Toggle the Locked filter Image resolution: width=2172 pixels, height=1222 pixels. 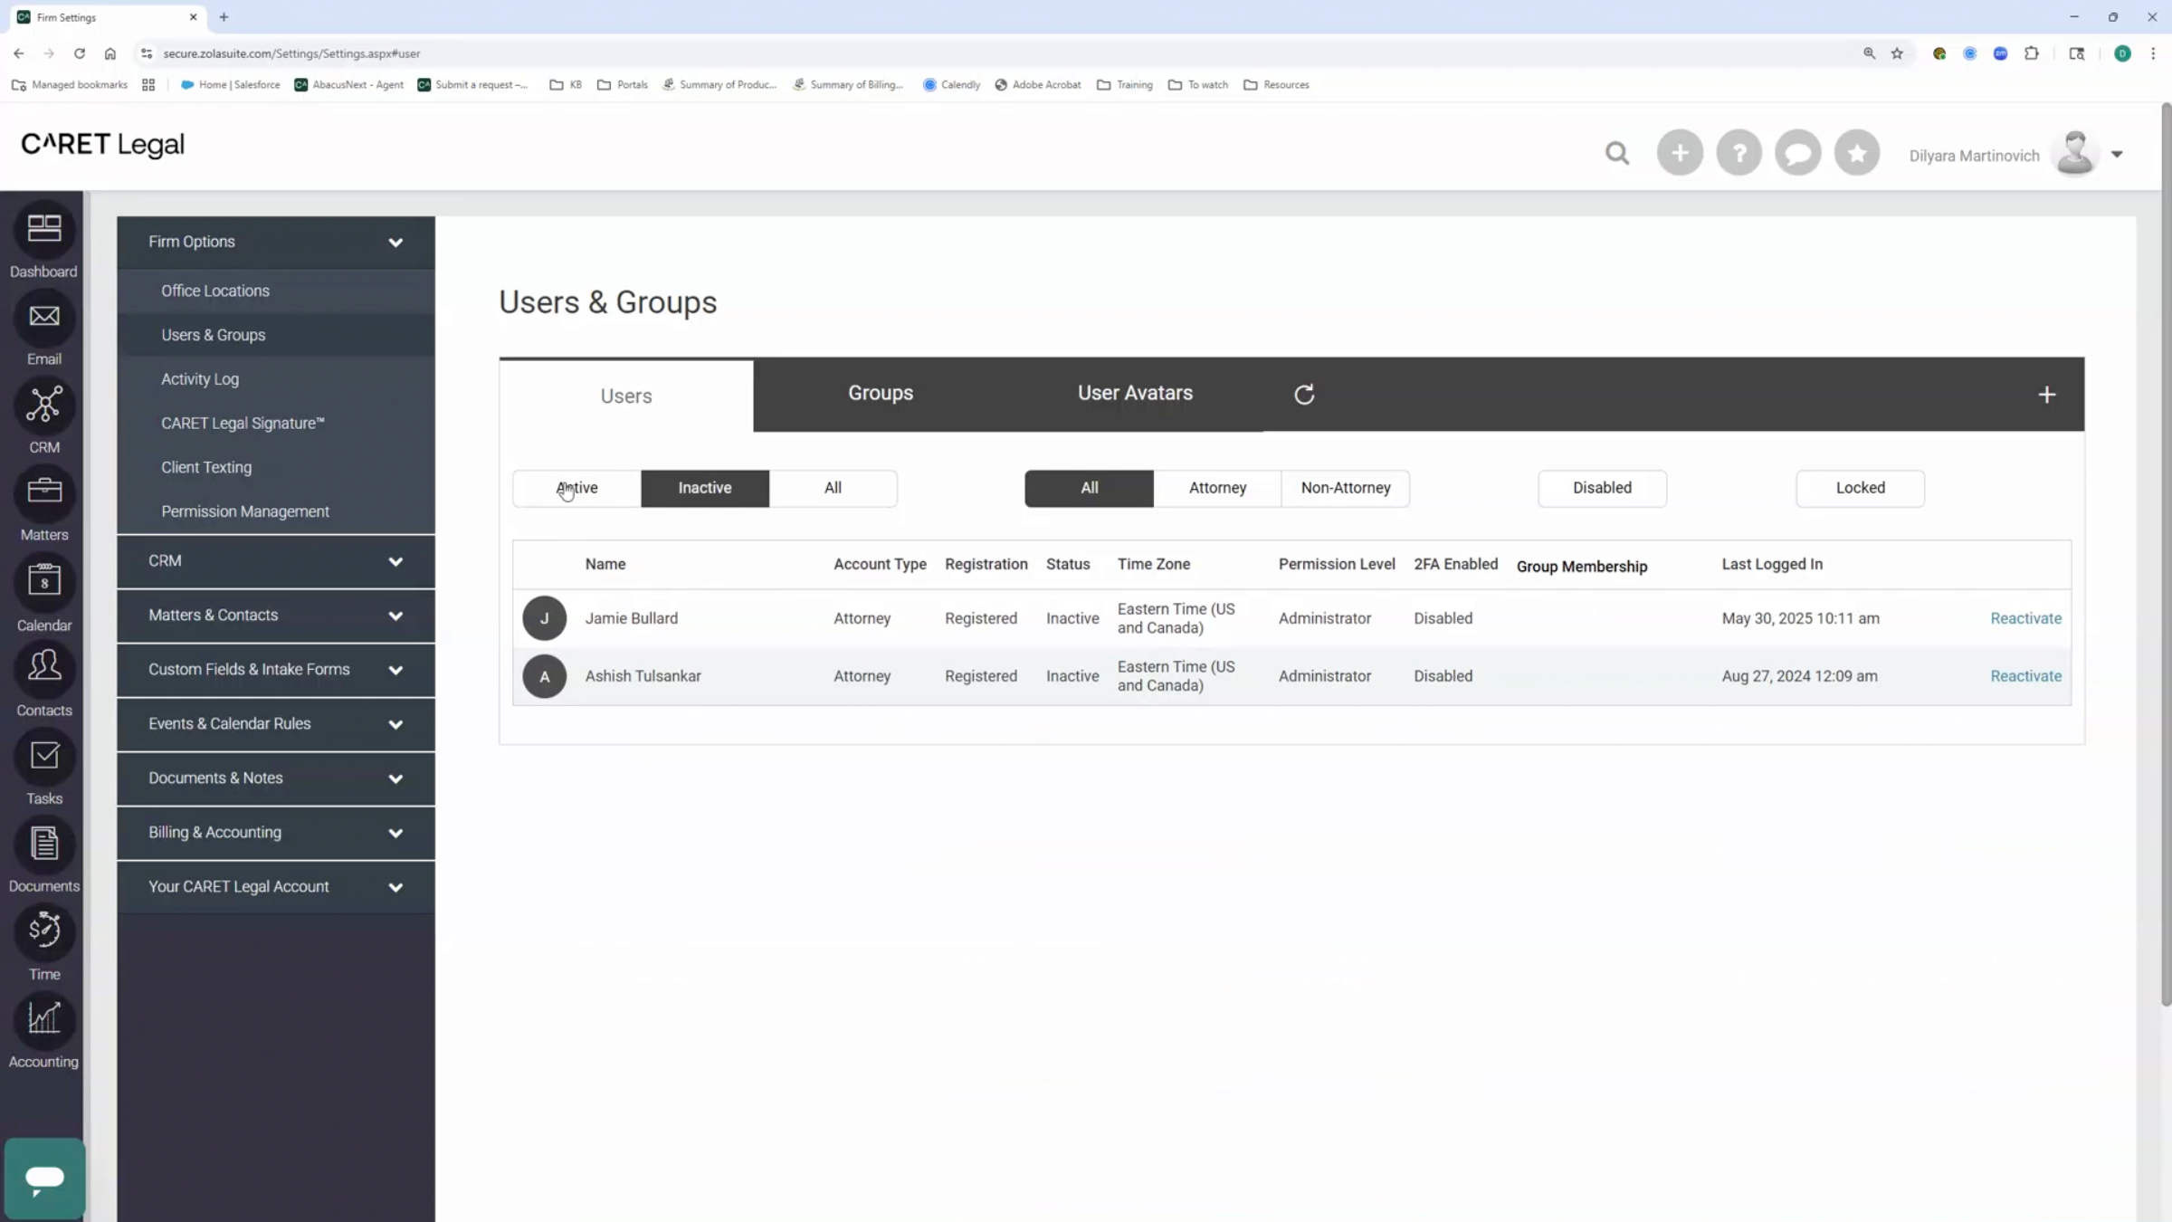(x=1860, y=488)
